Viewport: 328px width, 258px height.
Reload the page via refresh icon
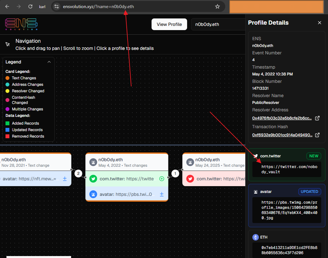tap(30, 6)
